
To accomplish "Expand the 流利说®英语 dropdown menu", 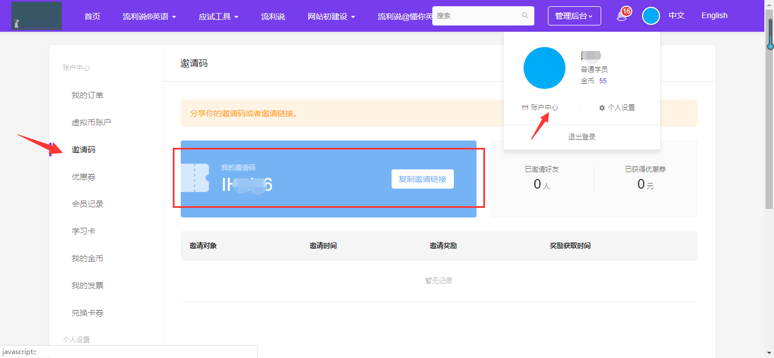I will [x=150, y=16].
